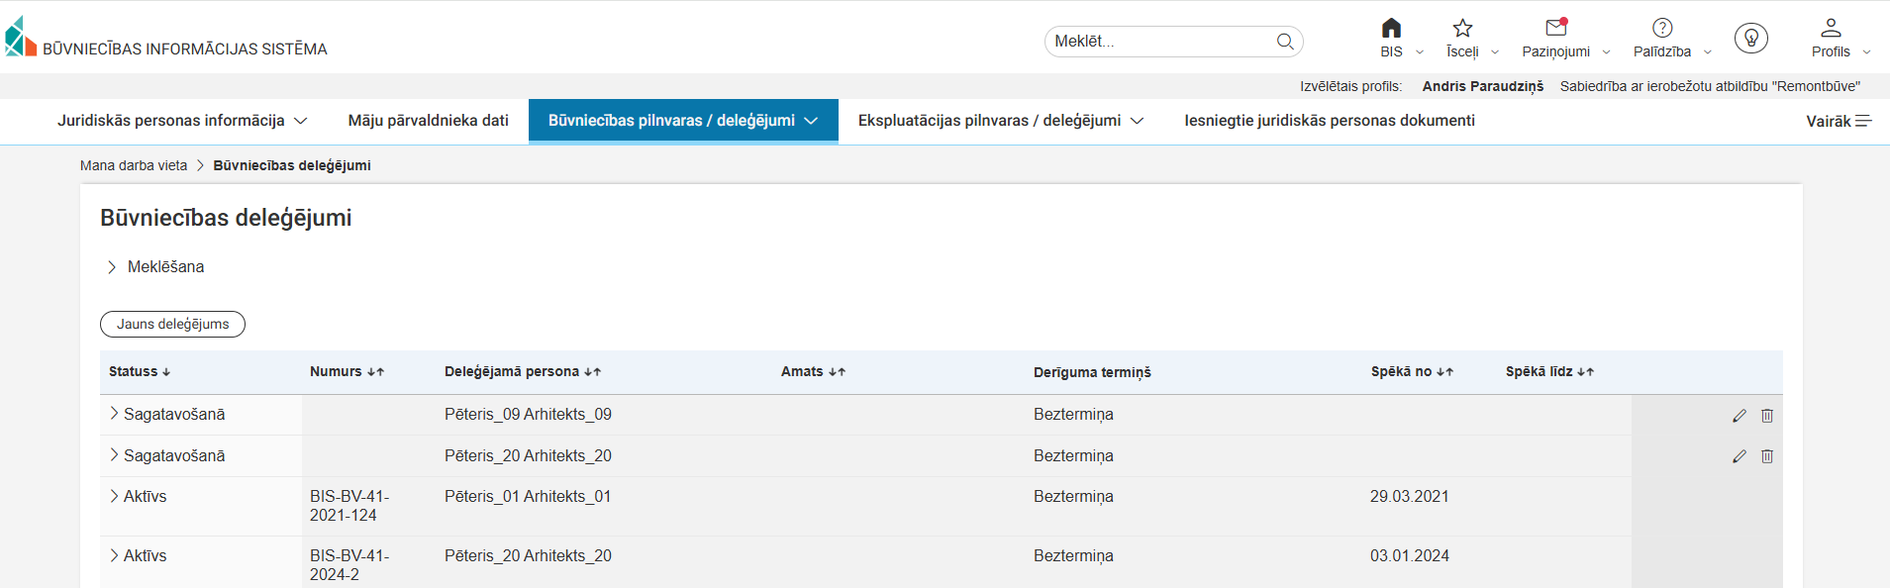Click the date 03.01.2024
Screen dimensions: 1890x588
1410,555
